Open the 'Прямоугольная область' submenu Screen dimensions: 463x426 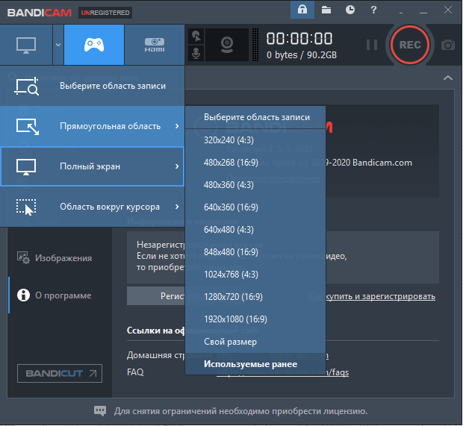tap(92, 126)
